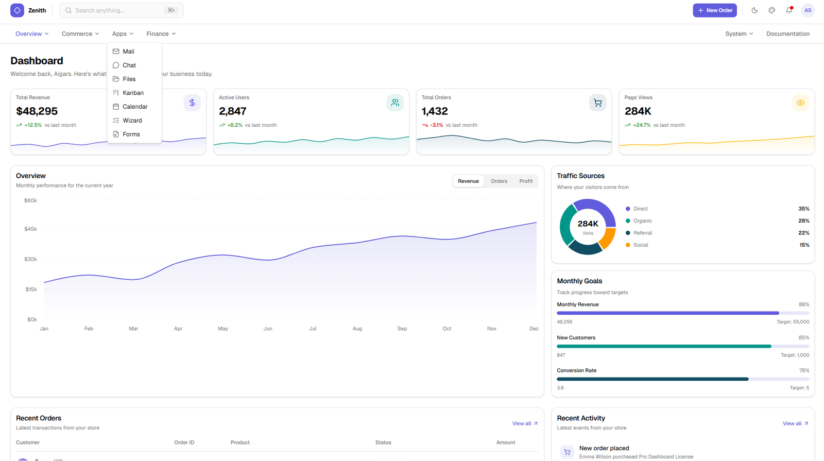Image resolution: width=824 pixels, height=461 pixels.
Task: Open Calendar from the Apps menu
Action: [x=134, y=107]
